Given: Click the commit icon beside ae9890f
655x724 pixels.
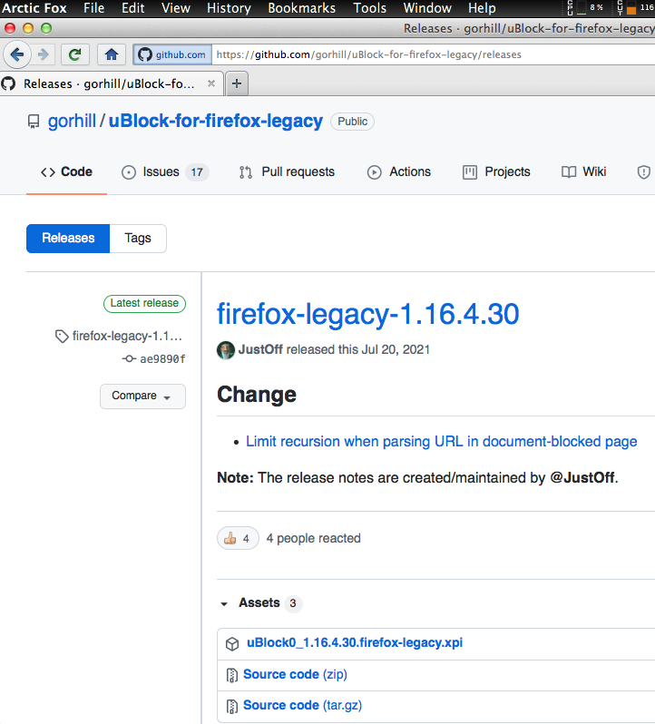Looking at the screenshot, I should [129, 358].
